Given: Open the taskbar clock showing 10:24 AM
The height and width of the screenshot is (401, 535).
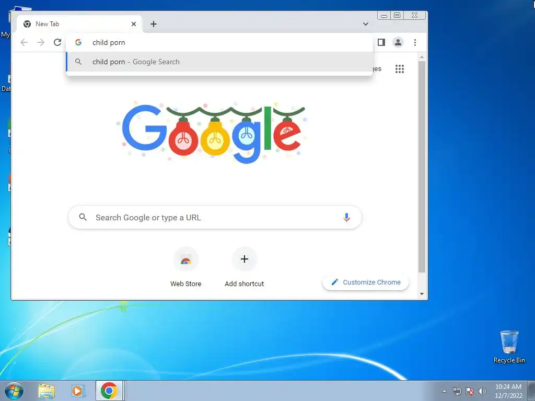Looking at the screenshot, I should coord(508,391).
